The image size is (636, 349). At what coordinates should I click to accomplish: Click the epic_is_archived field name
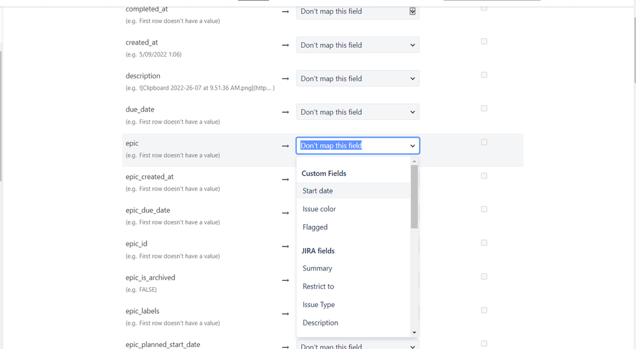[150, 278]
